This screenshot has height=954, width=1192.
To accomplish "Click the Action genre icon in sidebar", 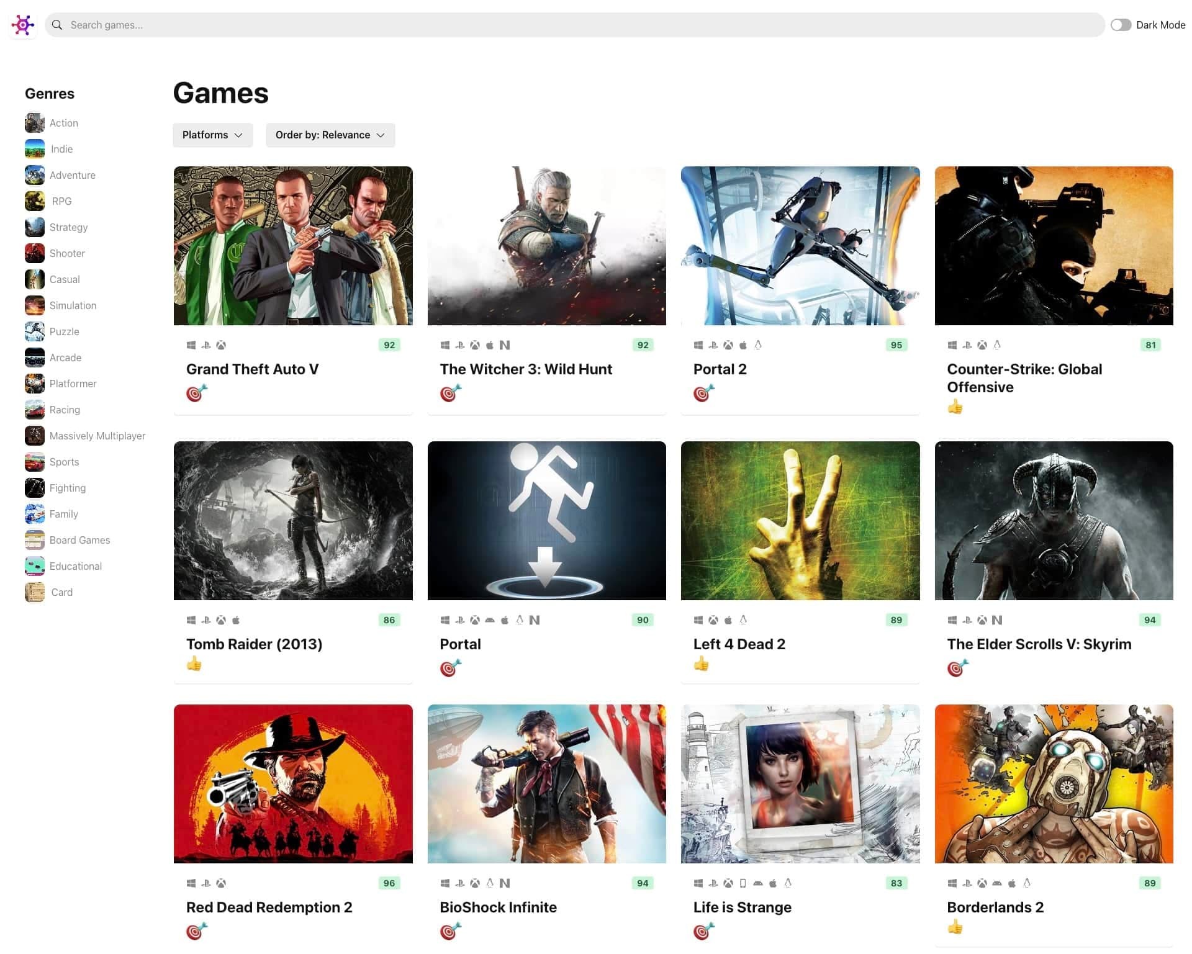I will click(34, 122).
